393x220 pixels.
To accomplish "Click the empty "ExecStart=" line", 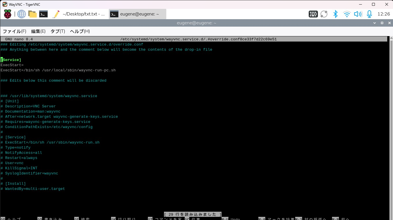I will [12, 65].
